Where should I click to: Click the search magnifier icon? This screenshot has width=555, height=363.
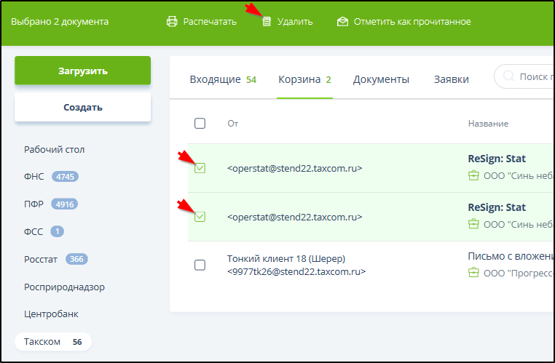508,77
